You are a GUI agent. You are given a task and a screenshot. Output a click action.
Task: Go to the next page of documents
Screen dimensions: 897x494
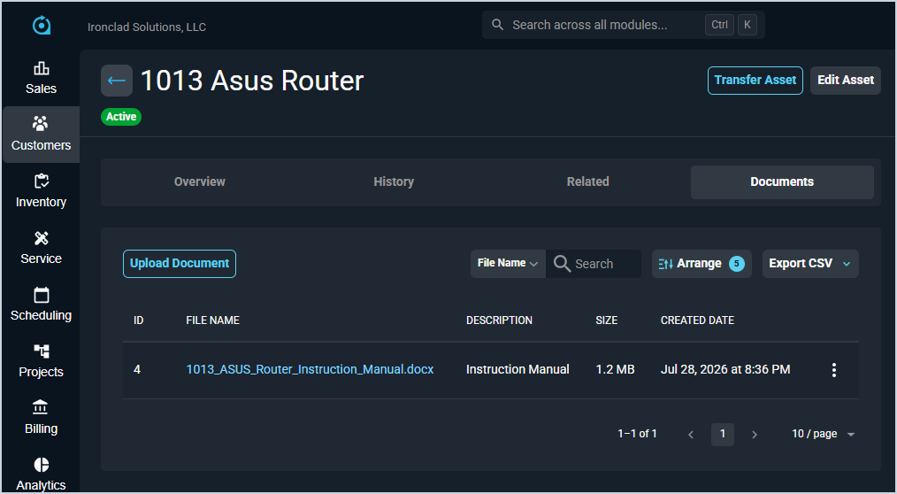(755, 435)
